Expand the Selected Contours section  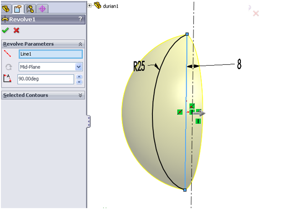click(x=80, y=95)
